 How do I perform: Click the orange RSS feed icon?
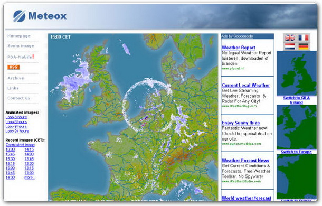(x=14, y=67)
